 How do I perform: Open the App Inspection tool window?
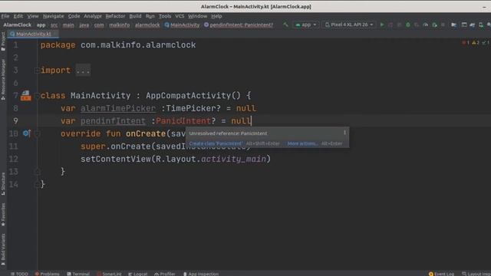coord(201,274)
